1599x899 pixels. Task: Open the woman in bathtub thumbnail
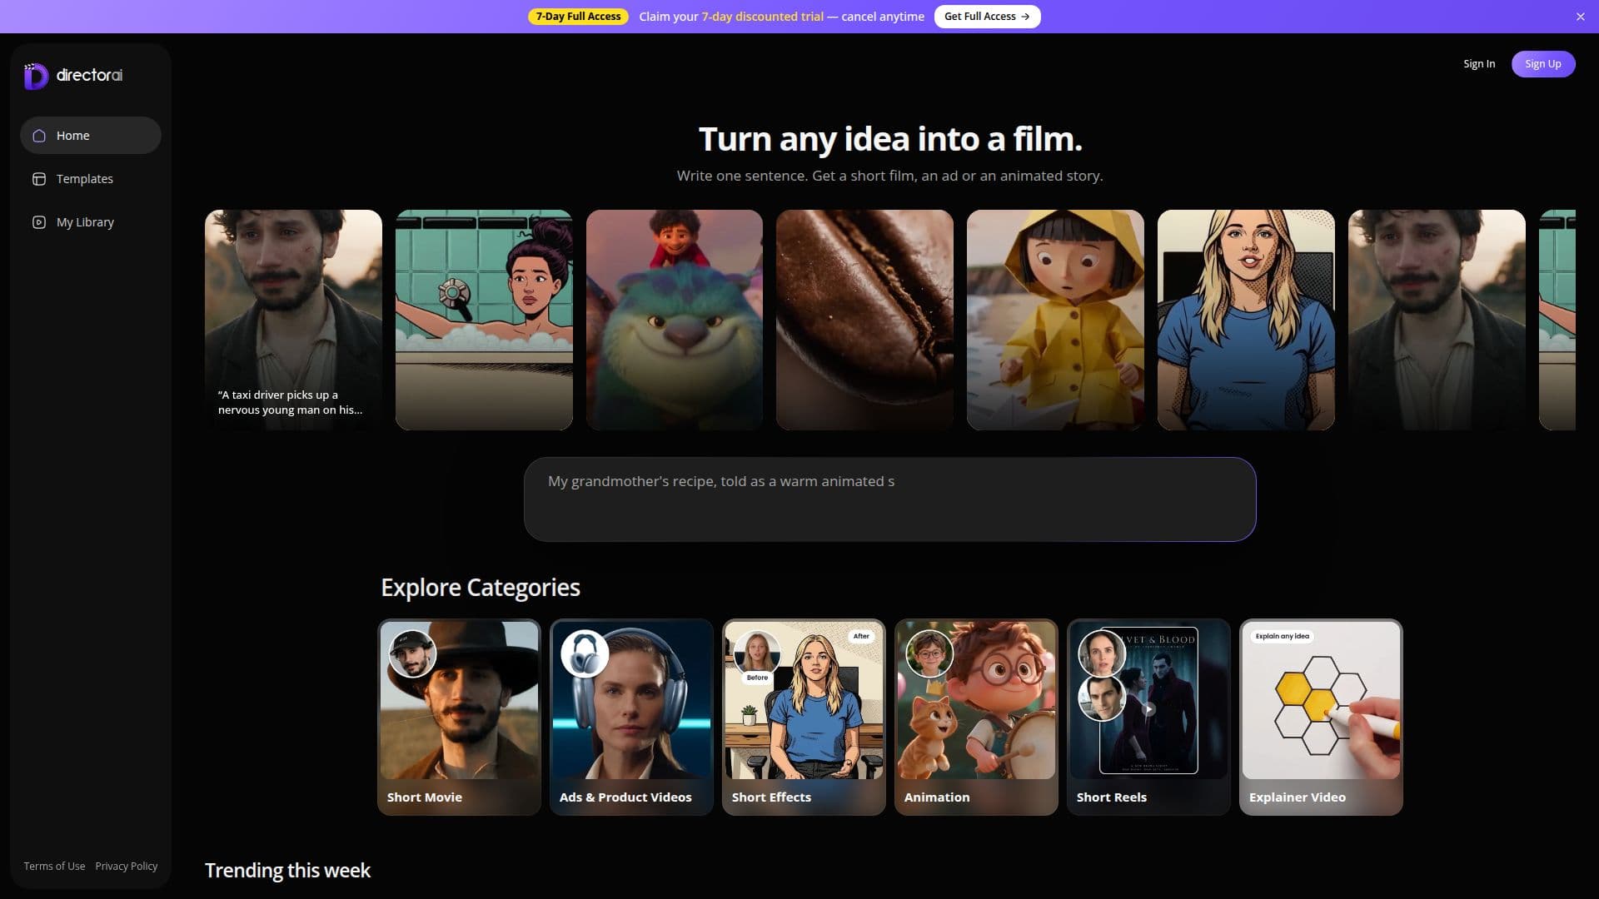click(484, 320)
